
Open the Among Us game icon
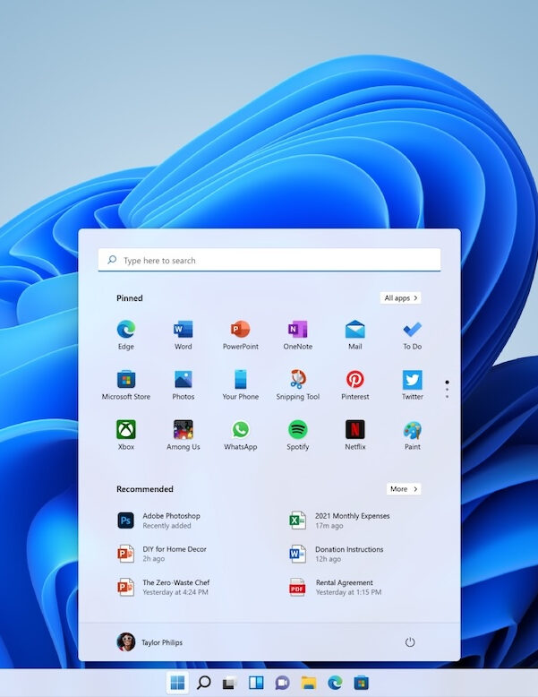click(184, 430)
